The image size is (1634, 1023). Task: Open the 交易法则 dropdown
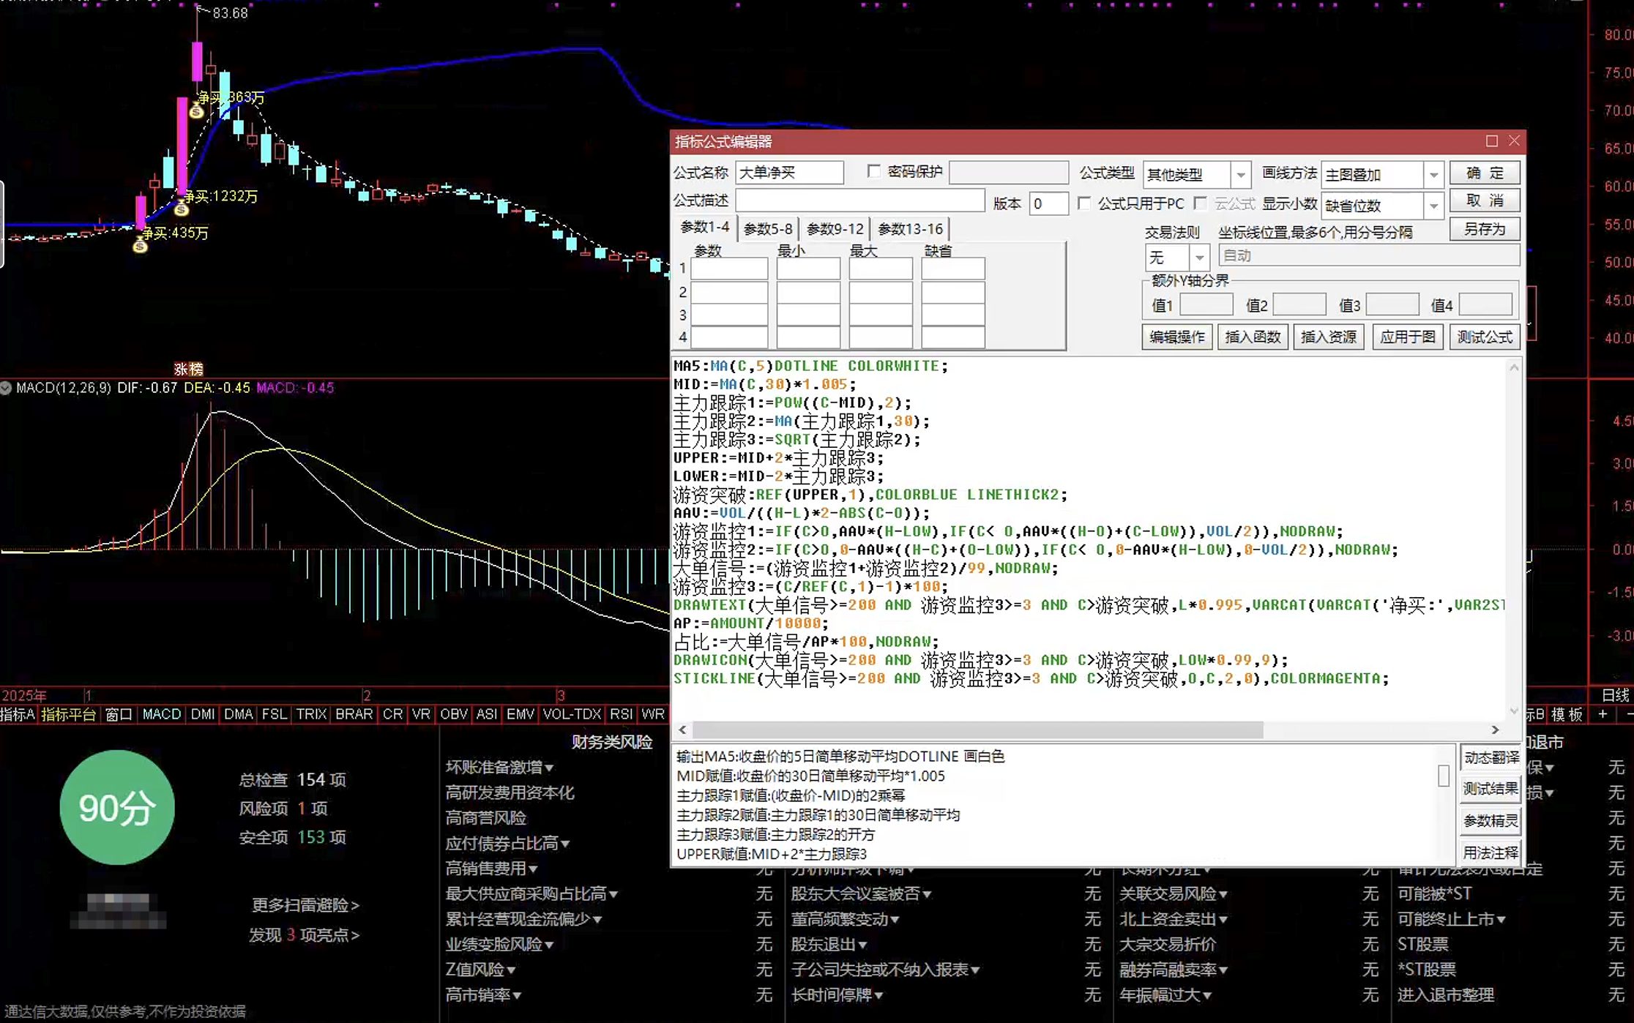(x=1199, y=258)
